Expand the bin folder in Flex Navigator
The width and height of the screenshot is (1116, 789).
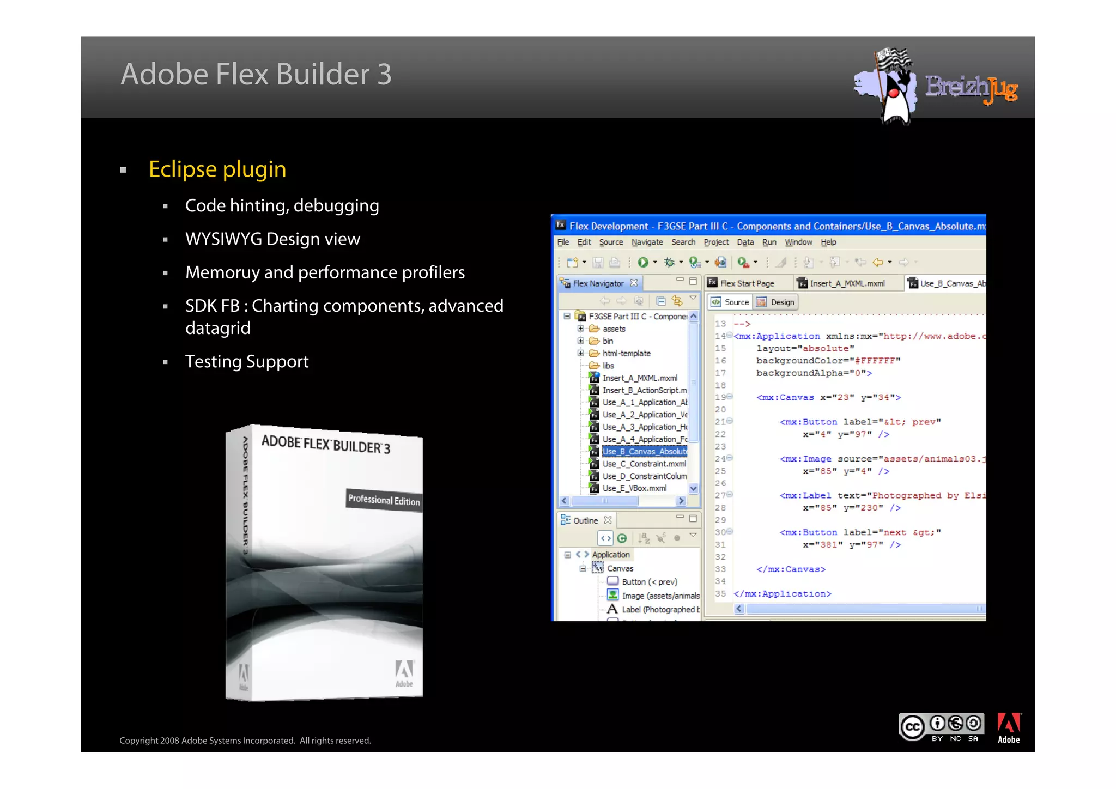(581, 341)
